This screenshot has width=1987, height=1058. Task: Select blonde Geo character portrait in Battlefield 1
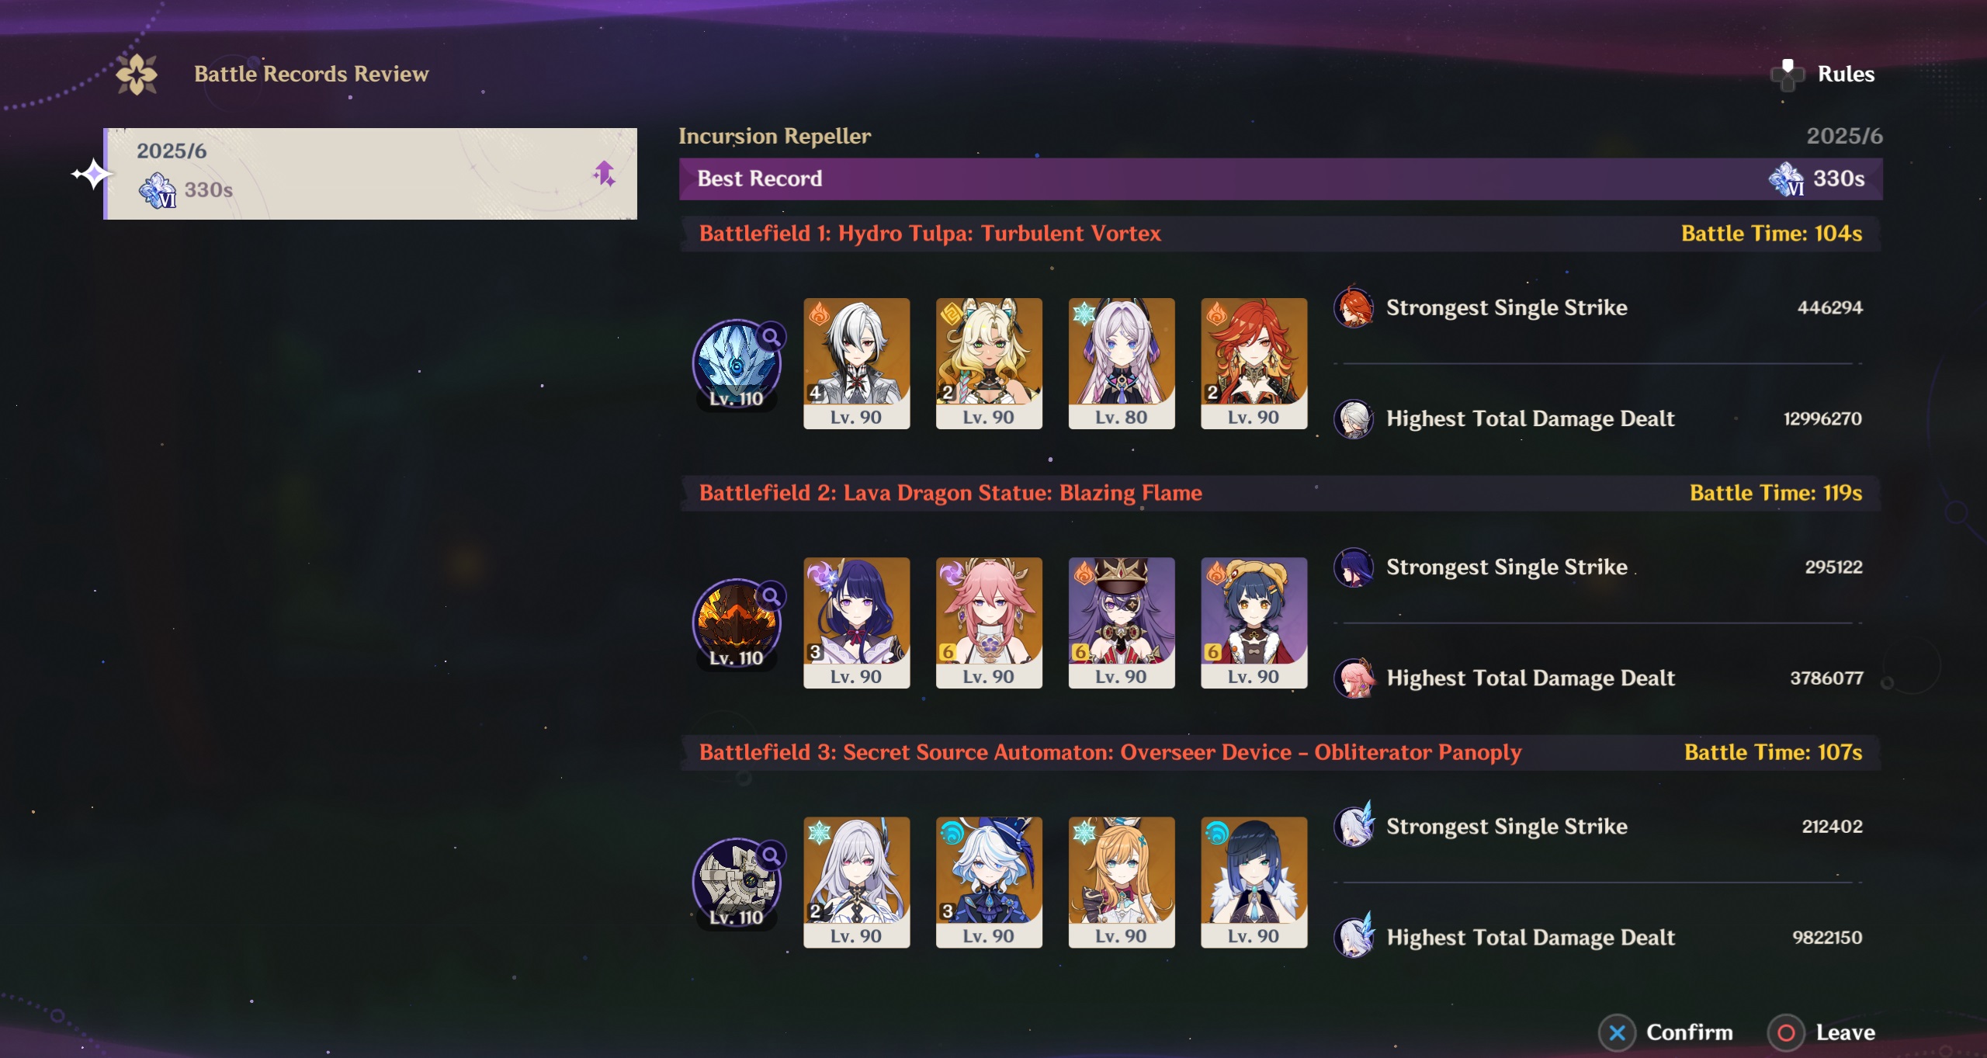(989, 363)
